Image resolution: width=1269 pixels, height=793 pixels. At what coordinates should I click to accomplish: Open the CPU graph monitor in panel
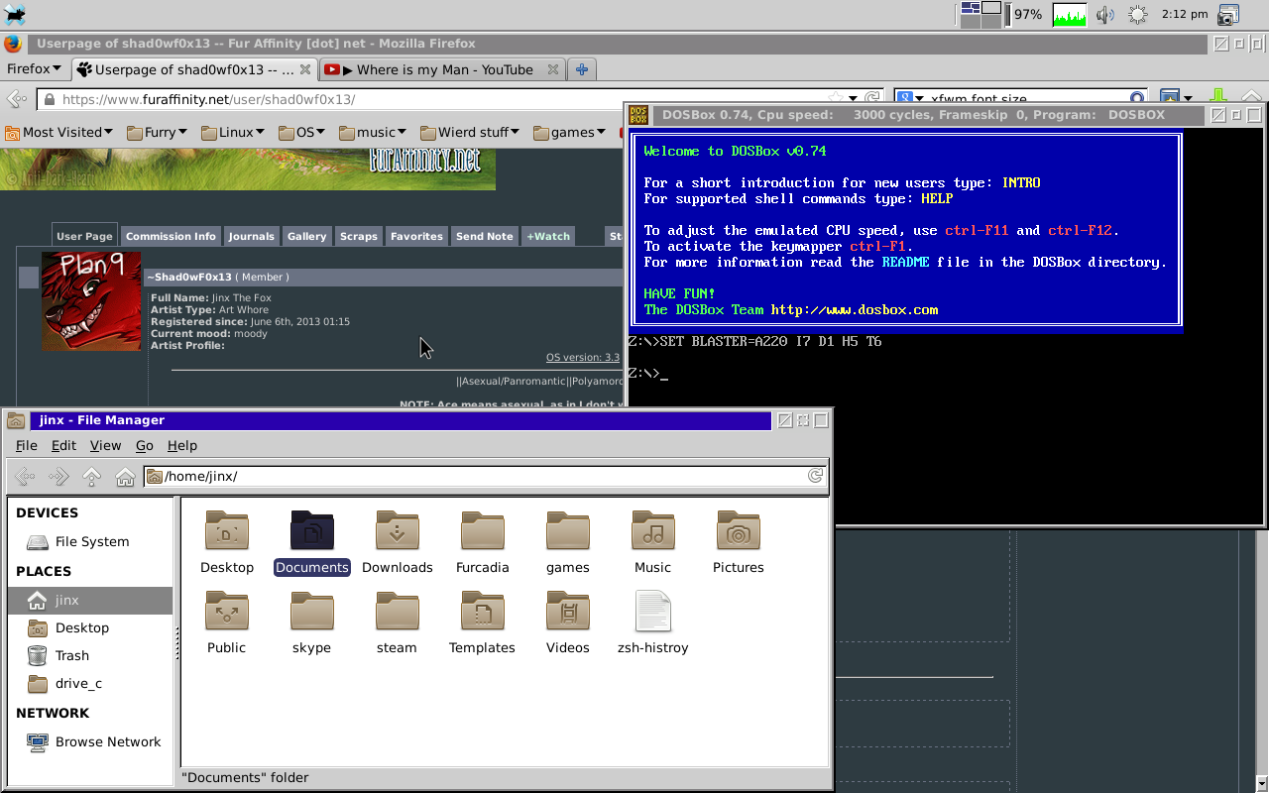point(1070,14)
